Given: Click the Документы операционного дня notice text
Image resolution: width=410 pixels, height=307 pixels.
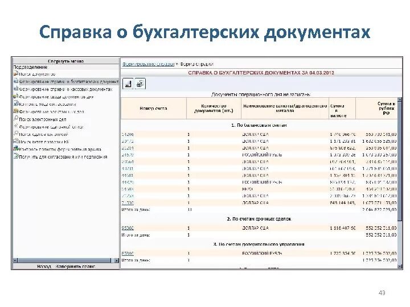Looking at the screenshot, I should [261, 94].
